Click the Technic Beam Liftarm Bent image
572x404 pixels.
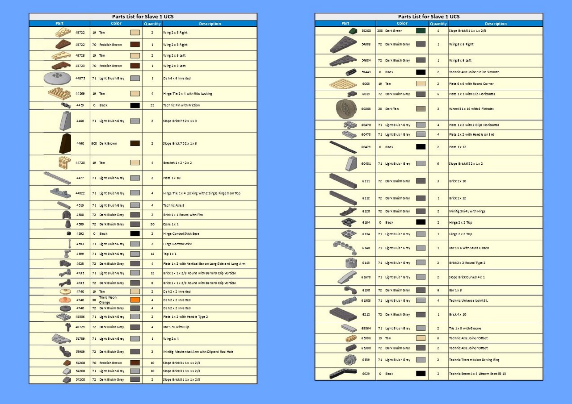(x=343, y=374)
